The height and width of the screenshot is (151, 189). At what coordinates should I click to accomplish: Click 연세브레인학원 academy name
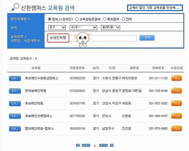pos(36,91)
